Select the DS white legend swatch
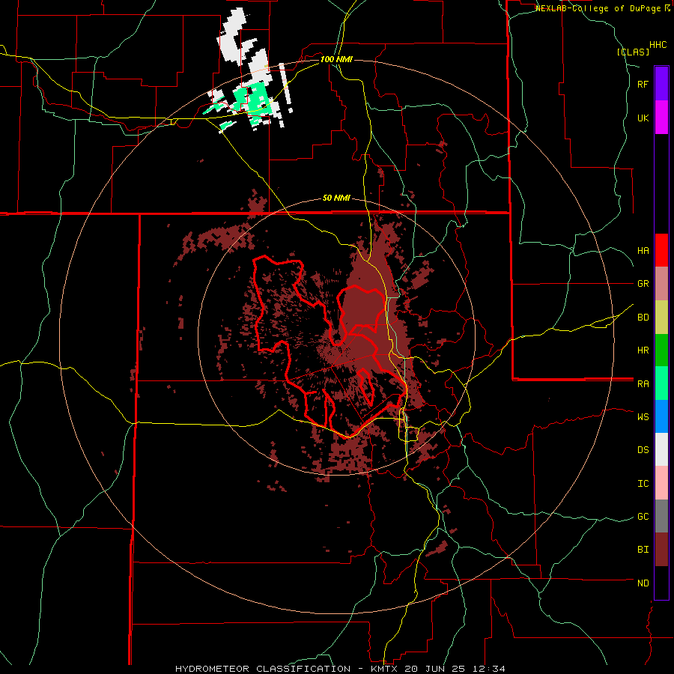This screenshot has width=674, height=674. tap(661, 449)
